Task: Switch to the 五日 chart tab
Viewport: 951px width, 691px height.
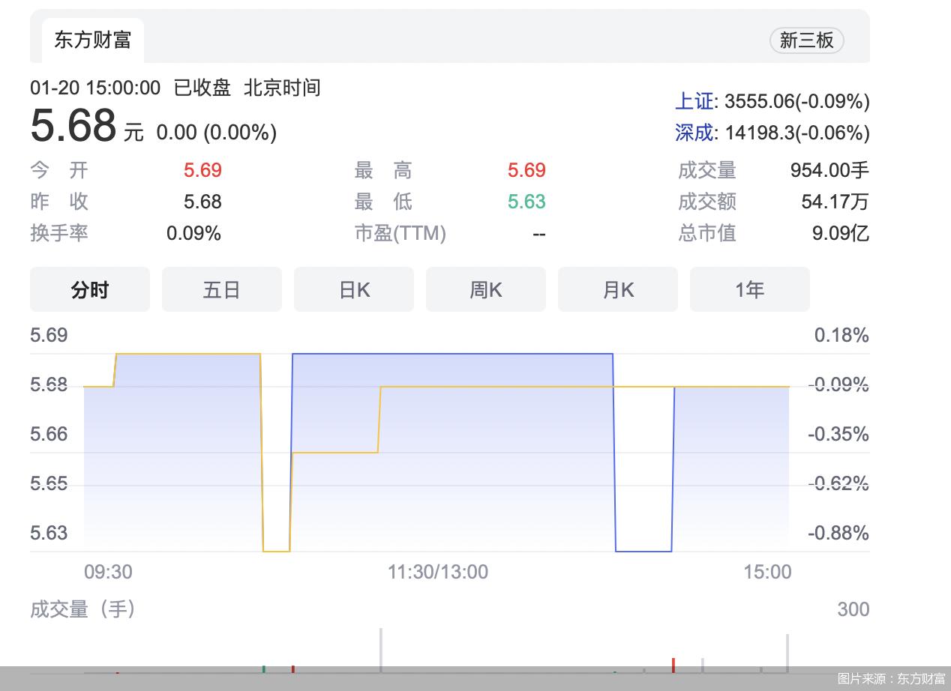Action: click(x=222, y=289)
